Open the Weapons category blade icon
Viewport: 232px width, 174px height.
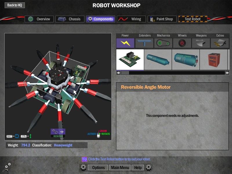[x=201, y=43]
